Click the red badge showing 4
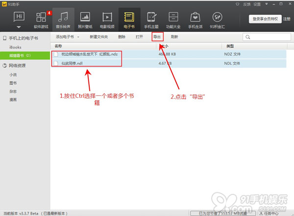The height and width of the screenshot is (216, 294). (x=49, y=13)
